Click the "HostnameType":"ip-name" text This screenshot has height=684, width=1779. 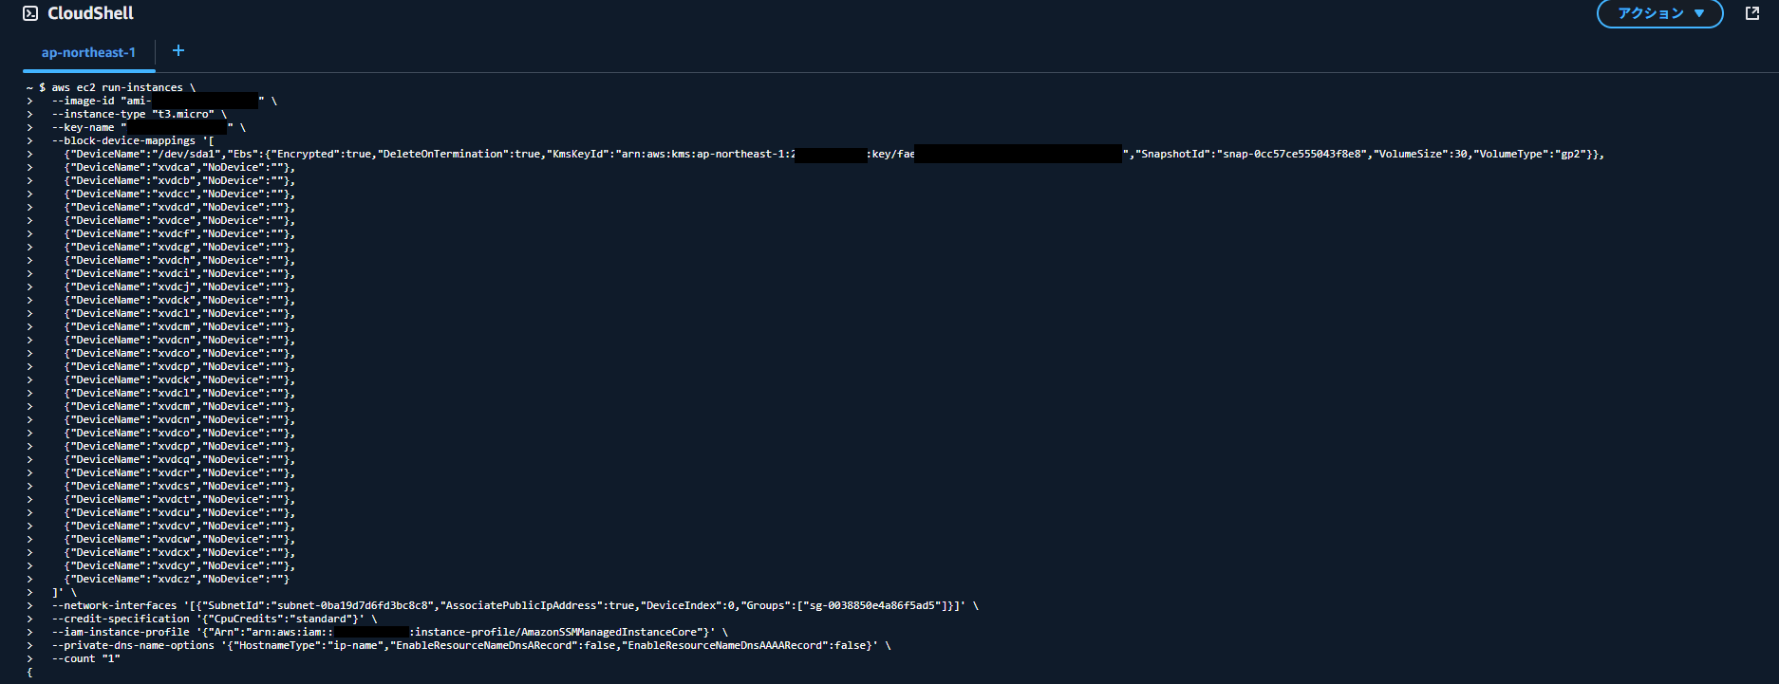(x=309, y=645)
